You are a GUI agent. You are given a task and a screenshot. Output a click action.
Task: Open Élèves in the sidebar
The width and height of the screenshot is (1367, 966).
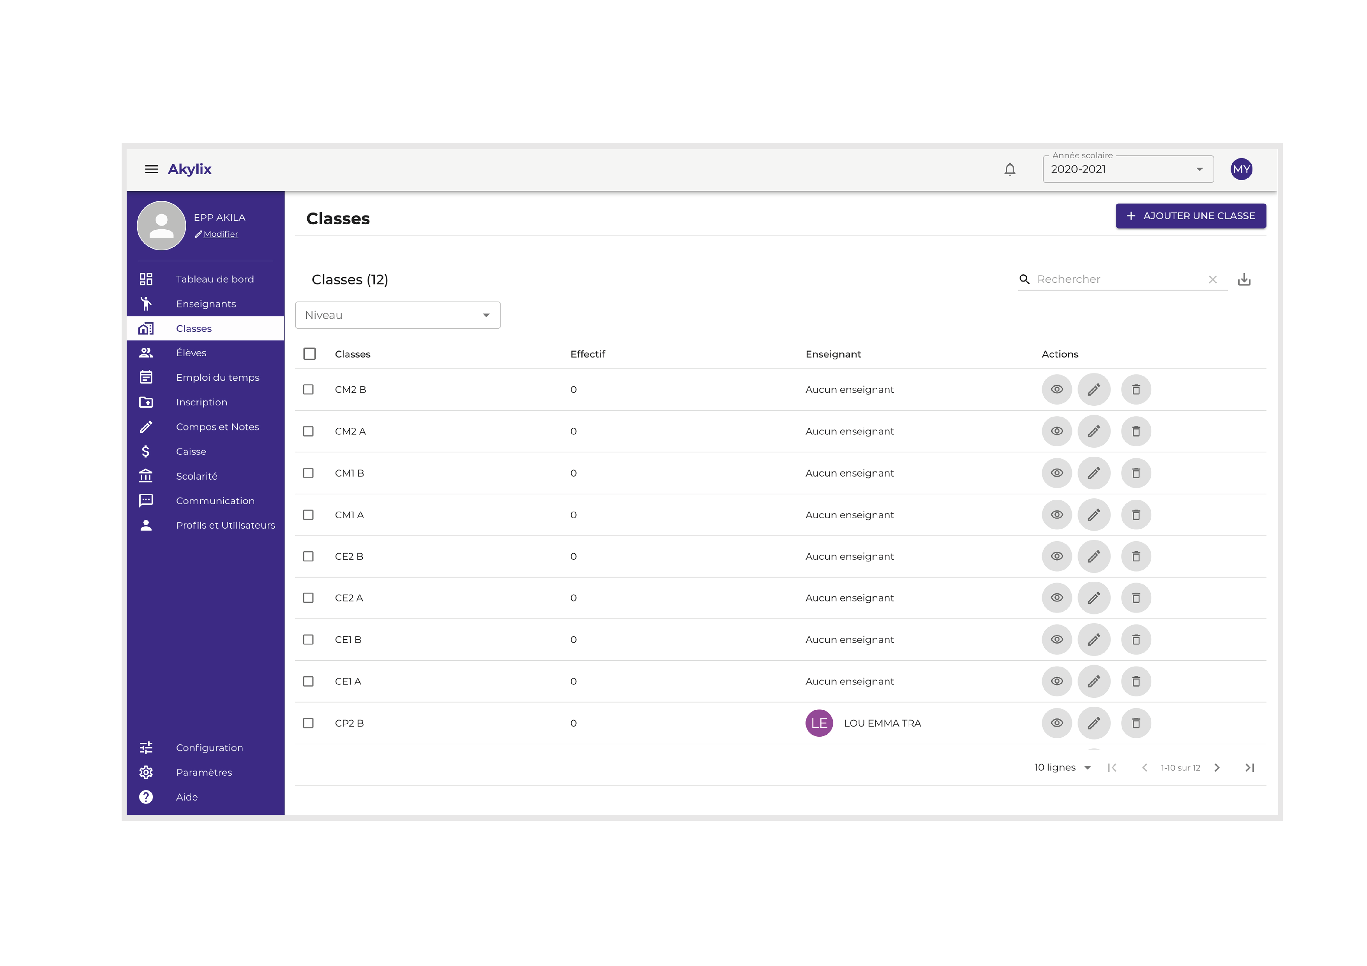tap(191, 353)
